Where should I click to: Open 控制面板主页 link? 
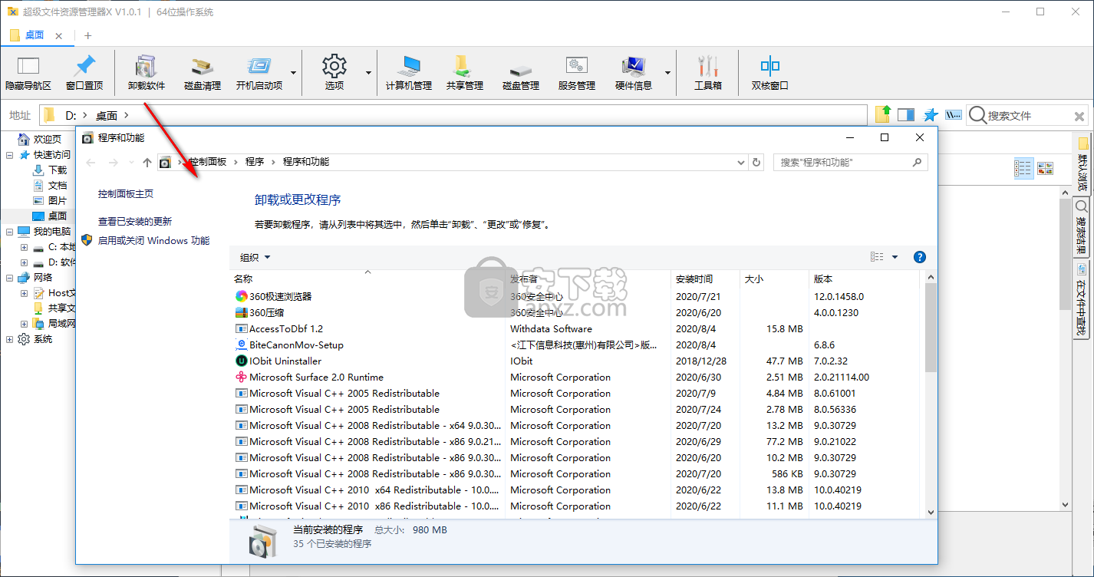click(x=126, y=193)
